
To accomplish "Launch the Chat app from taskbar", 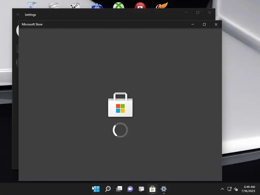I will coord(130,189).
